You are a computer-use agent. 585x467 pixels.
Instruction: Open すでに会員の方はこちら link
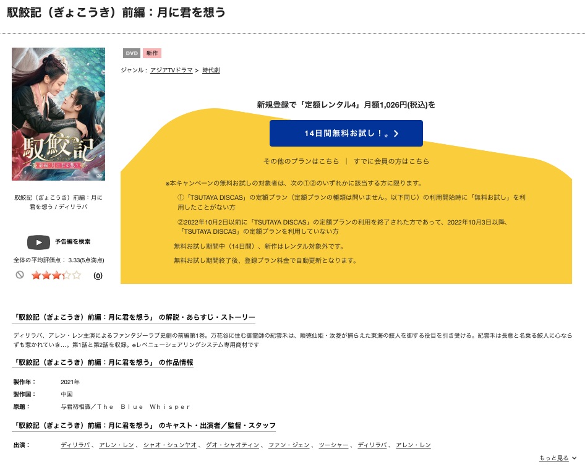[x=391, y=161]
